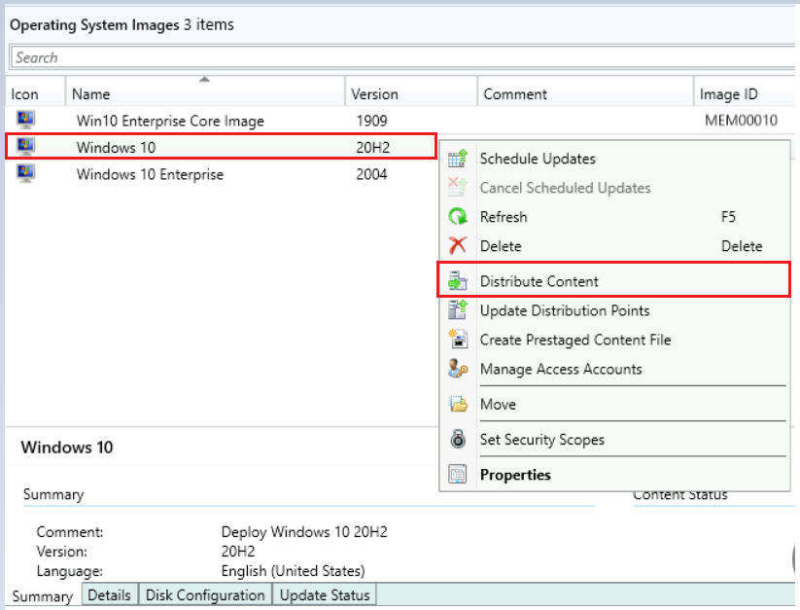800x610 pixels.
Task: Click version cell 1909
Action: click(371, 121)
